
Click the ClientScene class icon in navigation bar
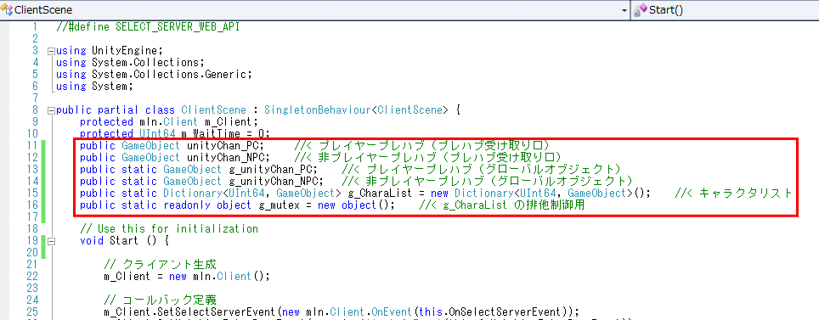[7, 10]
